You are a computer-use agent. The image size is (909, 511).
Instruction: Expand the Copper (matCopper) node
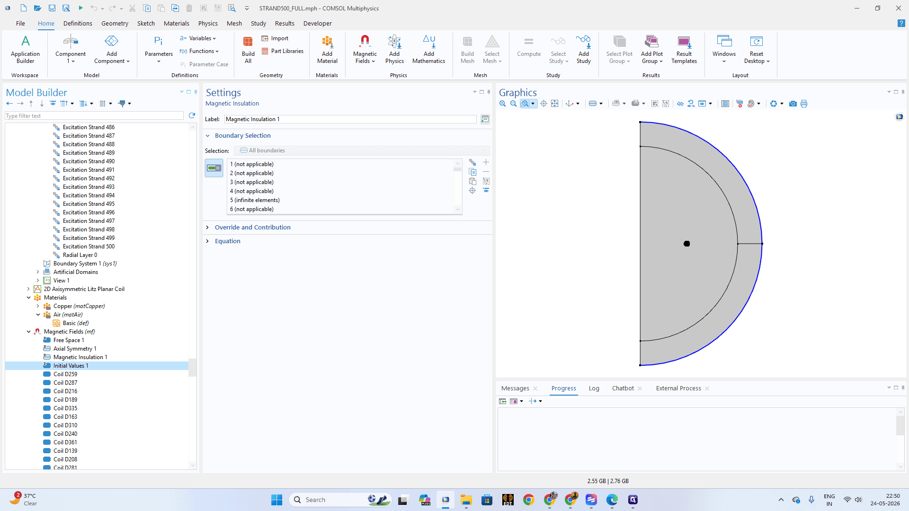point(38,306)
